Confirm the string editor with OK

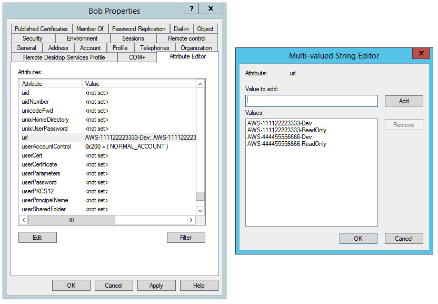coord(359,238)
